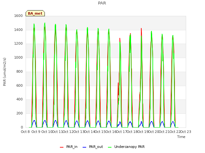The height and width of the screenshot is (153, 205).
Task: Click the BA_met label badge
Action: [35, 13]
